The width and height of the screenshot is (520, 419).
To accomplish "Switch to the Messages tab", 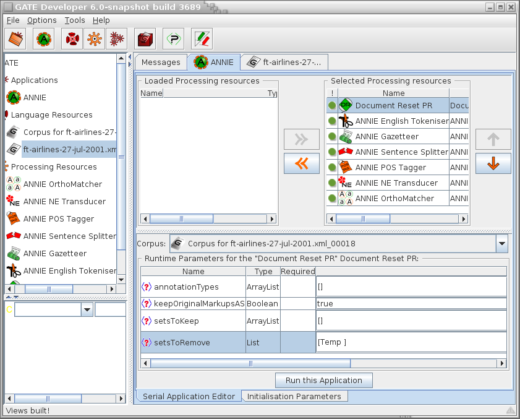I will [161, 62].
